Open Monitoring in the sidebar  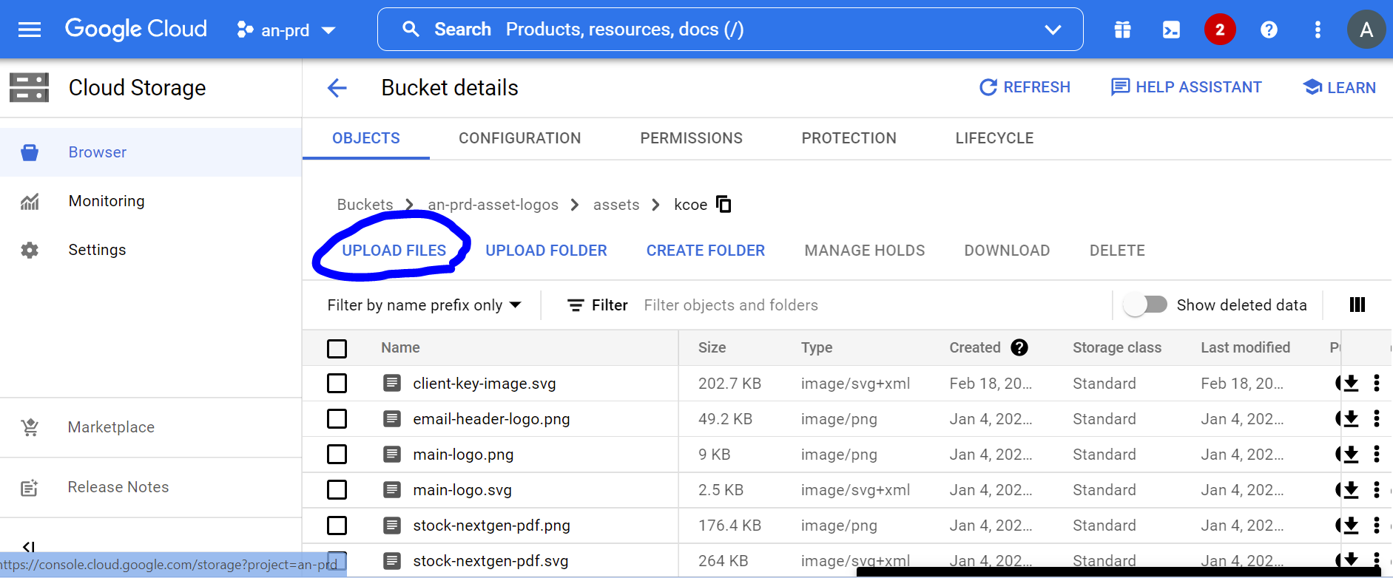click(151, 201)
